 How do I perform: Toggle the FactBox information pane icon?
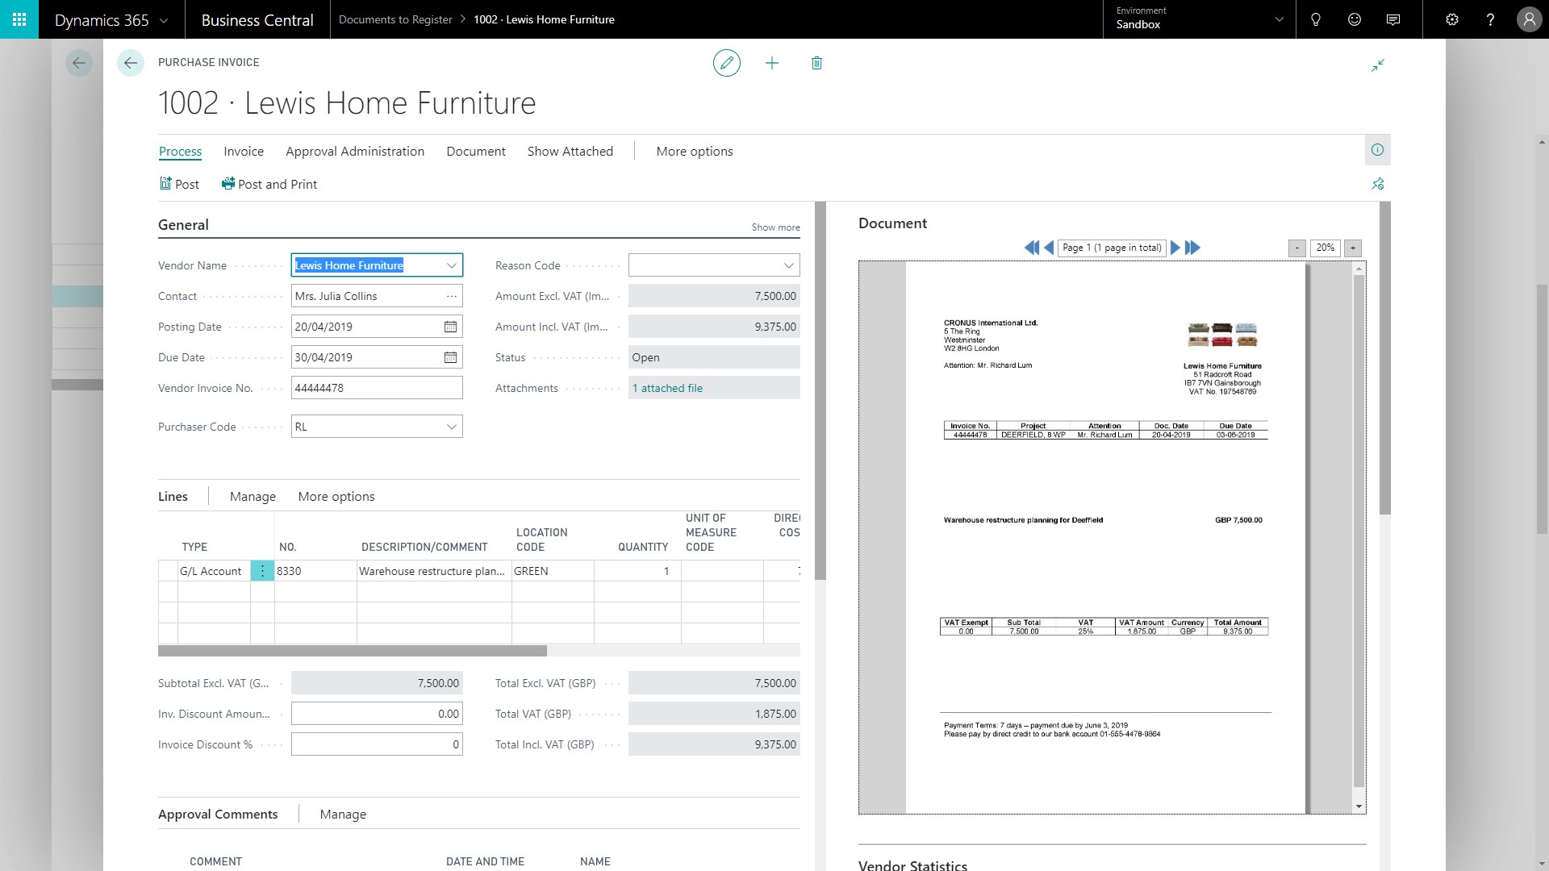1377,150
